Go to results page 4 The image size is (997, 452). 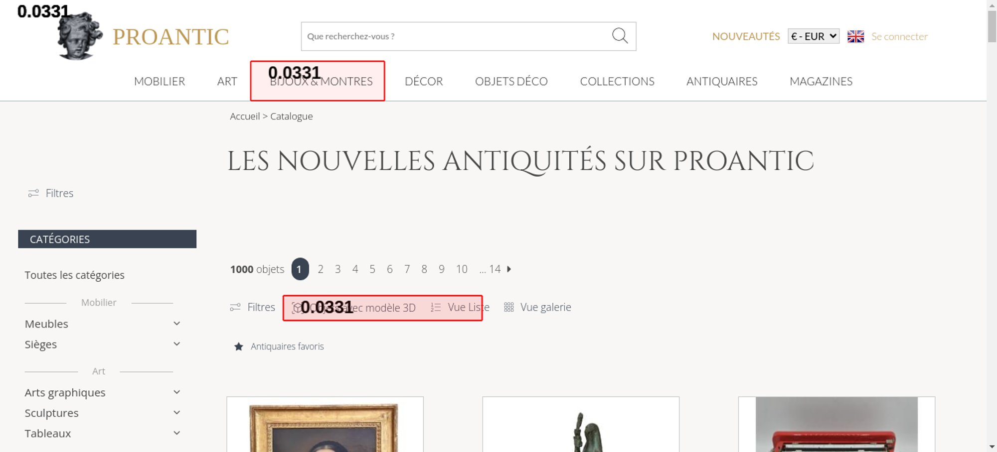(x=355, y=269)
